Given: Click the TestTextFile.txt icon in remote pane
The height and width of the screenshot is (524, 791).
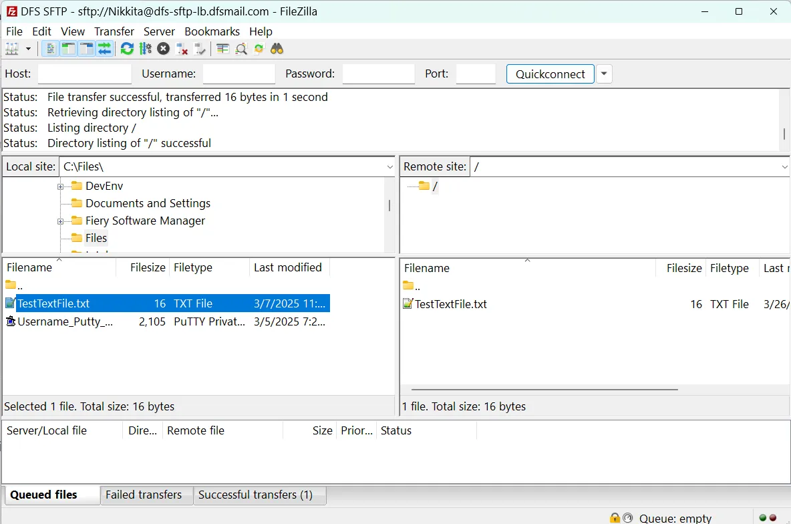Looking at the screenshot, I should (x=408, y=304).
